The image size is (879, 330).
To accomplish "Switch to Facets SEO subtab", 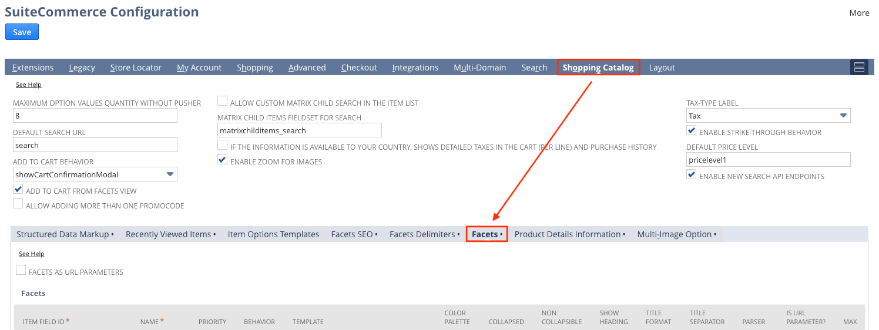I will [354, 234].
